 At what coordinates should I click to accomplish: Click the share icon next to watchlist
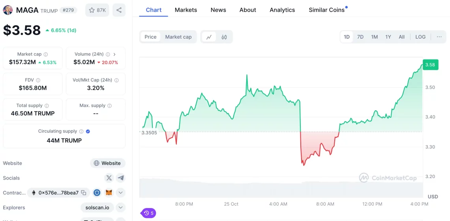tap(119, 10)
